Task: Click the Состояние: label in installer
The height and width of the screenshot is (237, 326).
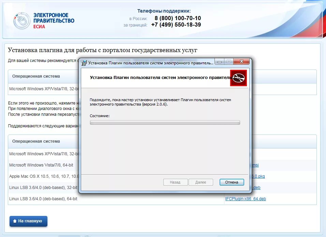Action: coord(100,116)
